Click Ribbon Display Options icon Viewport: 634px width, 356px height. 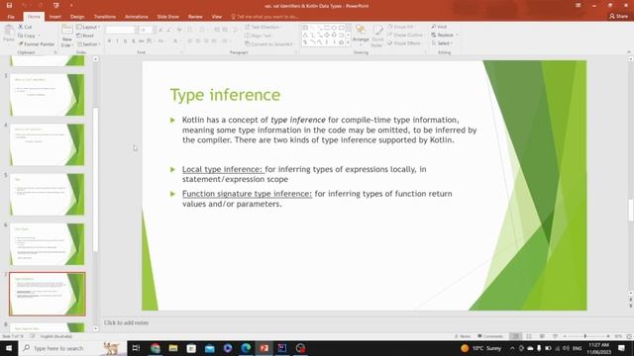point(579,5)
